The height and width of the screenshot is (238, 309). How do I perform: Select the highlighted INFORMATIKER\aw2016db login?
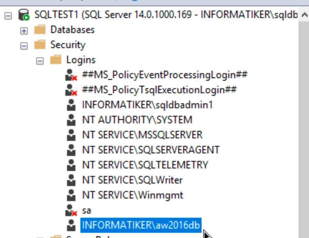tap(141, 225)
